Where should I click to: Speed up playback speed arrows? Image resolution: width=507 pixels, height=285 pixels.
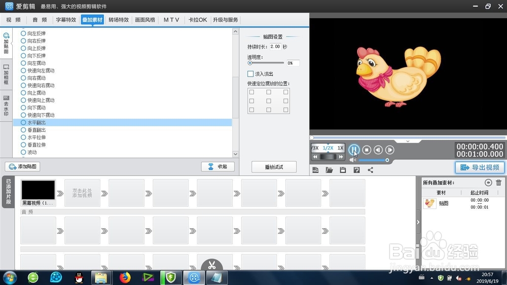pos(341,157)
